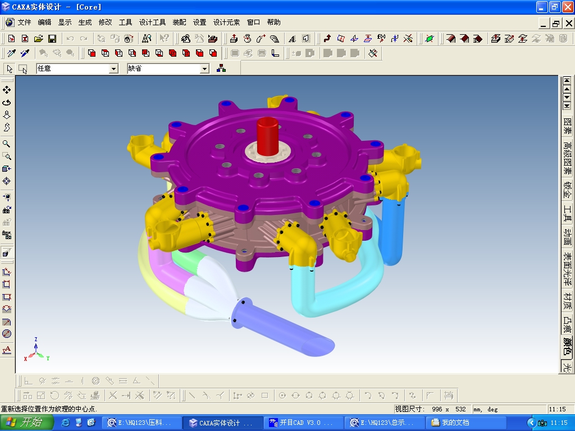Click the diameter dimension circle icon
The height and width of the screenshot is (431, 575).
[x=7, y=333]
